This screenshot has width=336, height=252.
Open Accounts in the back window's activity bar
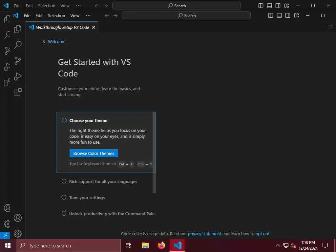(7, 208)
